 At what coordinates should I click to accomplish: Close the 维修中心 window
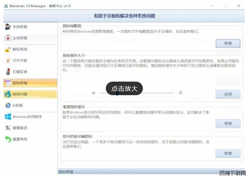[239, 6]
